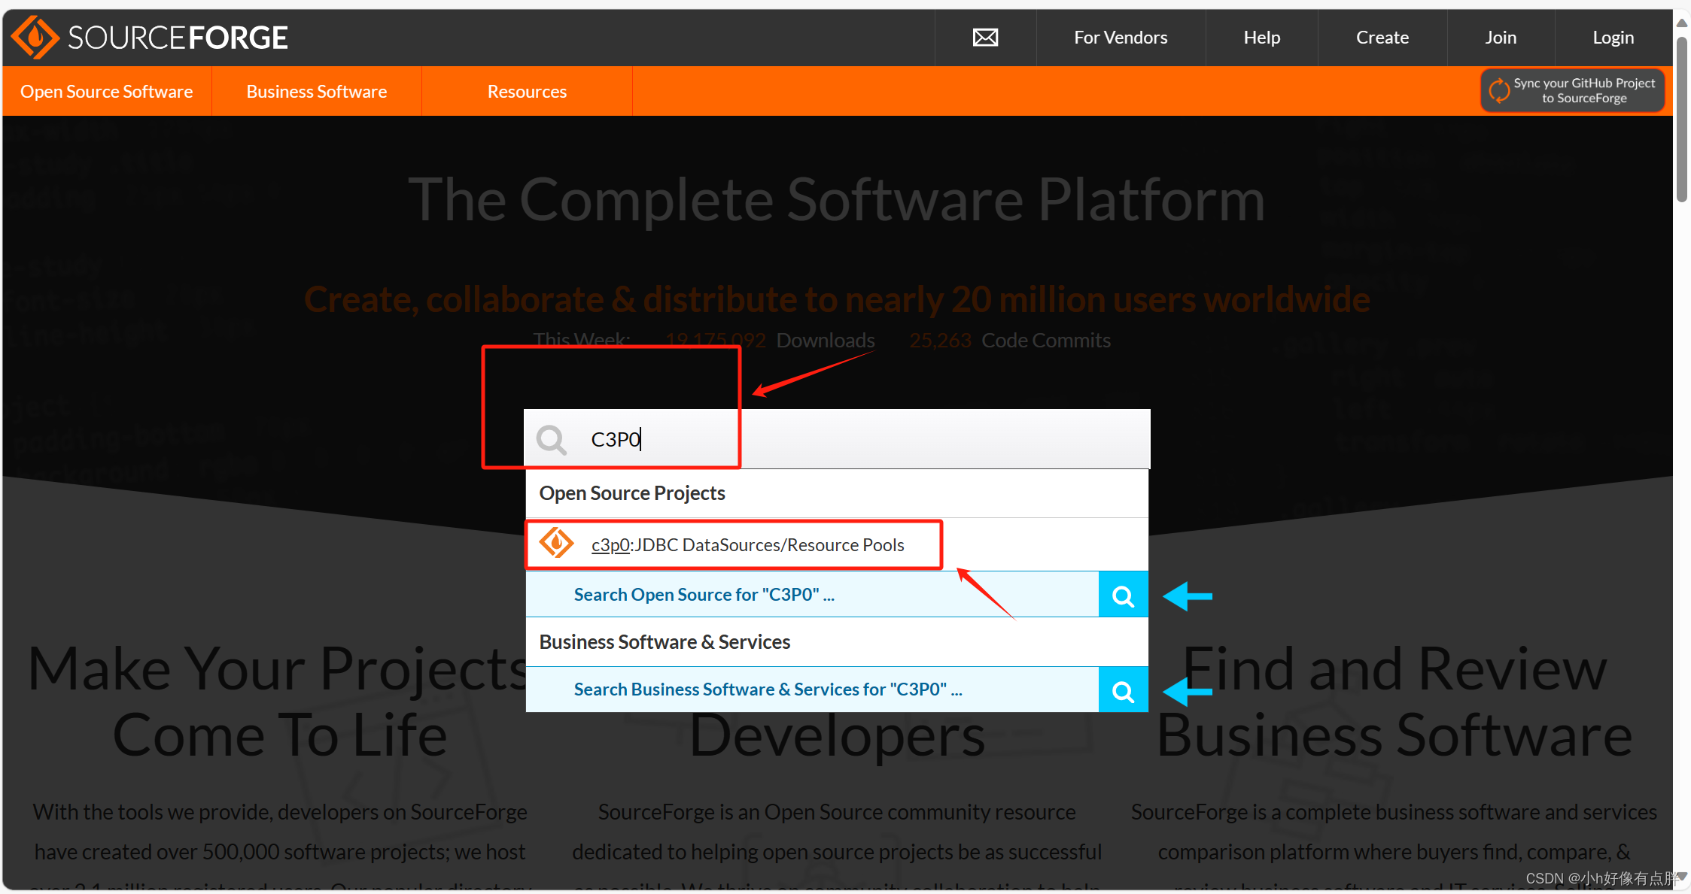Click The Complete Software Platform headline
This screenshot has width=1691, height=894.
[x=837, y=200]
